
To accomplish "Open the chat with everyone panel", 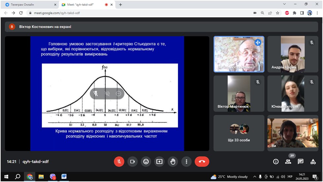I will coord(301,162).
